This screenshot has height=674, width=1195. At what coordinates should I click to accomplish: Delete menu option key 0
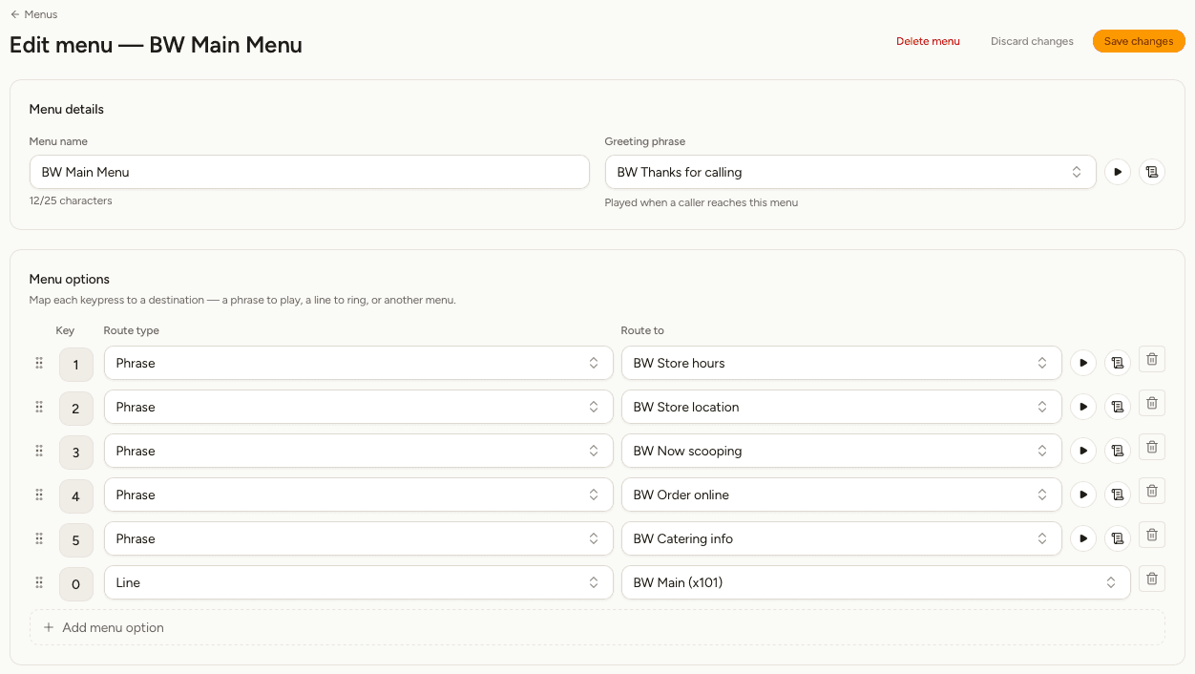coord(1152,579)
